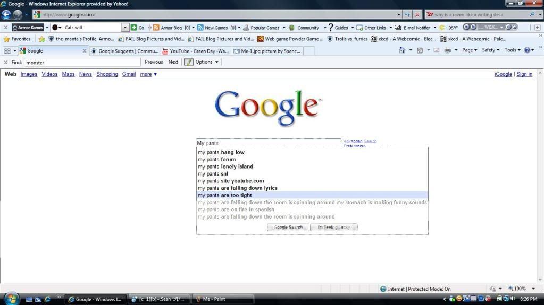The width and height of the screenshot is (544, 305).
Task: Click the radio toolbar play button
Action: (473, 27)
